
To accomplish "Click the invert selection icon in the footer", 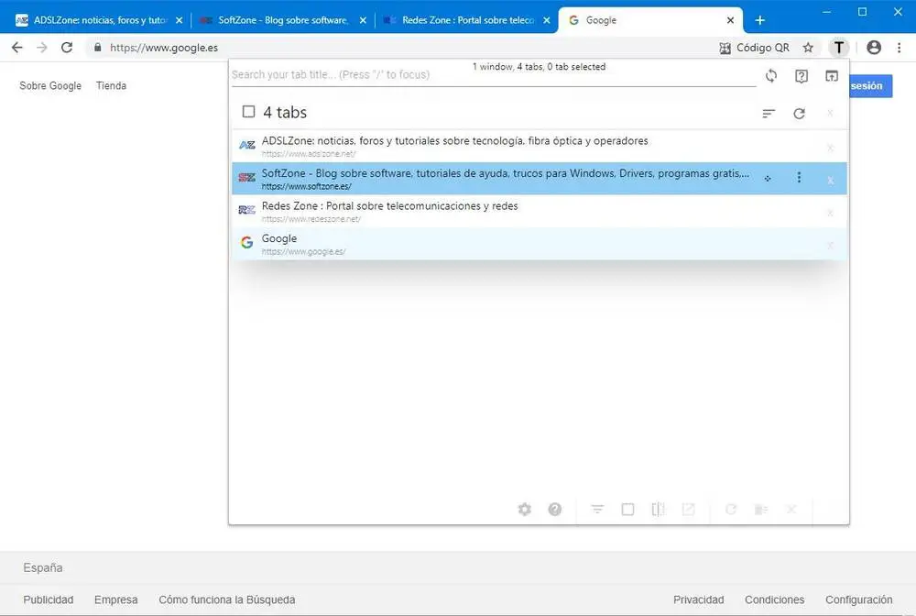I will [658, 509].
